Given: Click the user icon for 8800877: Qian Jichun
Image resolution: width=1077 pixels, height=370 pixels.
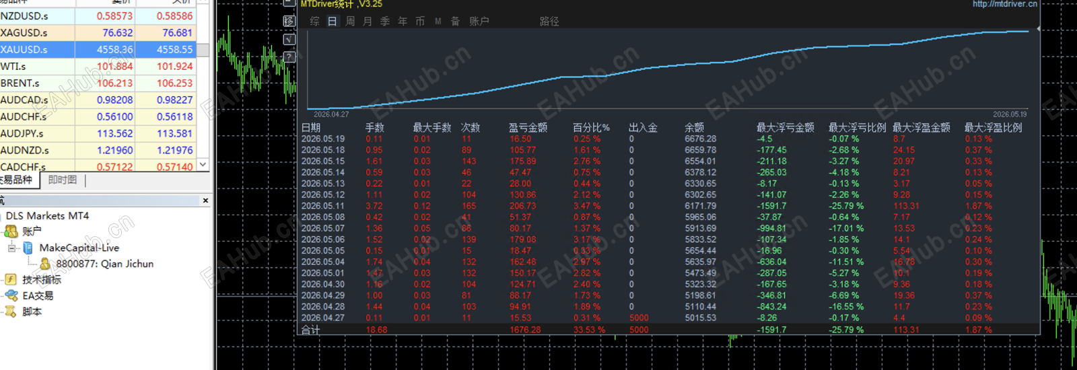Looking at the screenshot, I should tap(45, 264).
